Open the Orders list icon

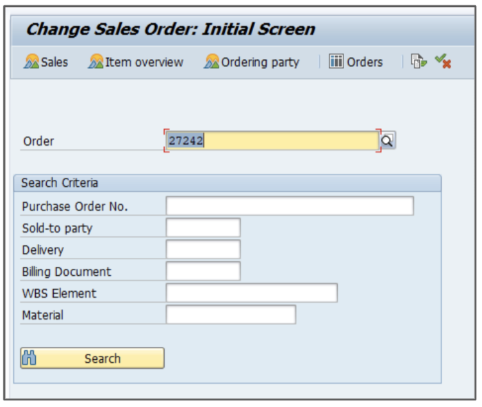tap(337, 62)
